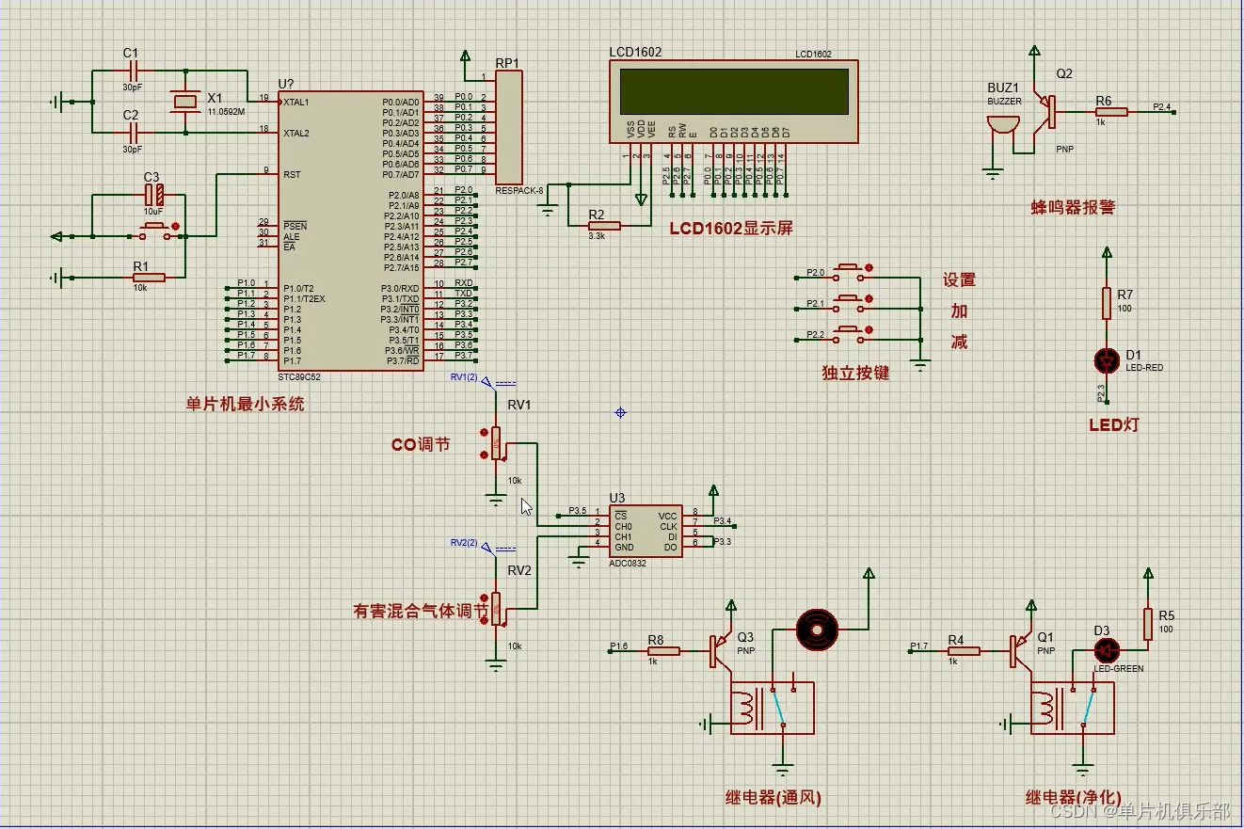This screenshot has width=1244, height=829.
Task: Click the STC89C52 part name text
Action: pos(299,376)
